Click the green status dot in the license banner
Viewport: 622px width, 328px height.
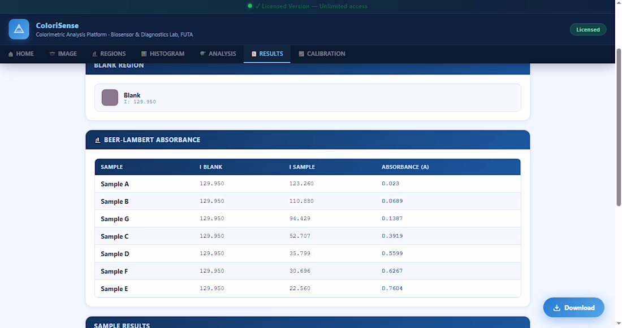[250, 6]
